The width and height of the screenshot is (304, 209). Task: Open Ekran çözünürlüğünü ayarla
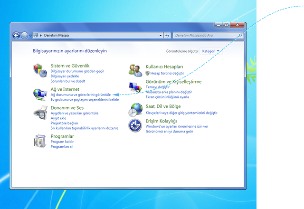(x=167, y=97)
